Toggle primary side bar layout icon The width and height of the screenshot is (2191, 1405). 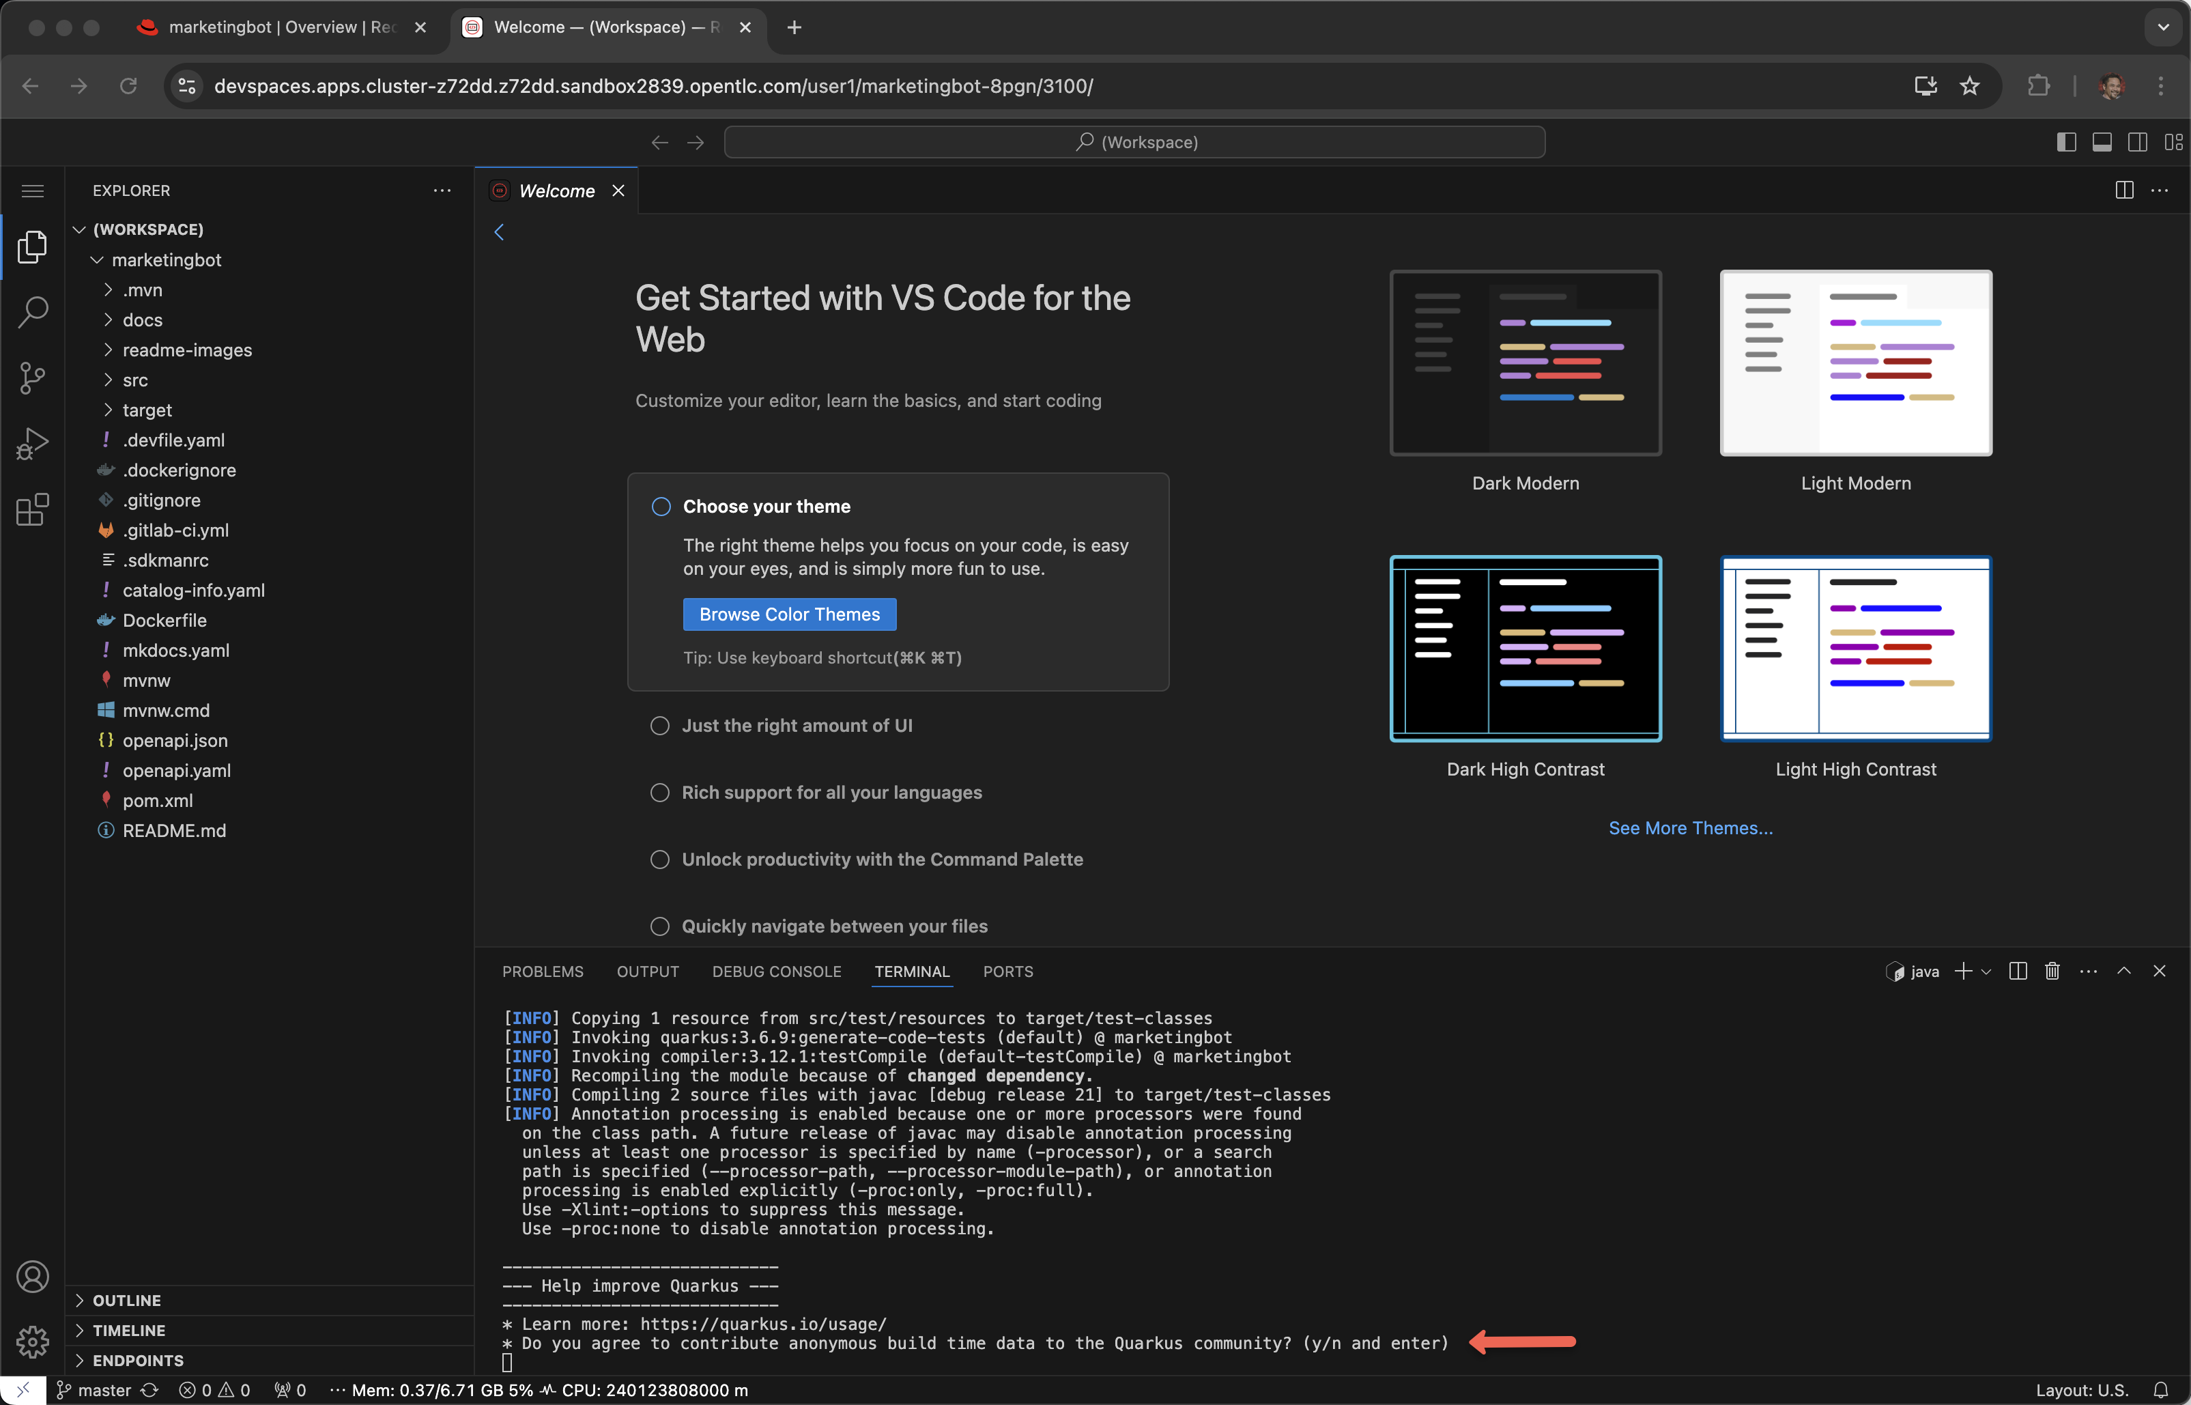[x=2066, y=142]
